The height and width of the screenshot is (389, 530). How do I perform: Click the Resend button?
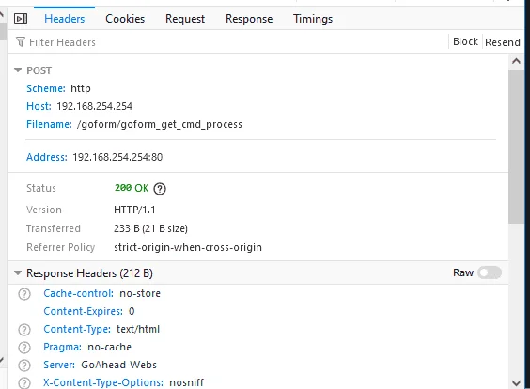pyautogui.click(x=503, y=42)
